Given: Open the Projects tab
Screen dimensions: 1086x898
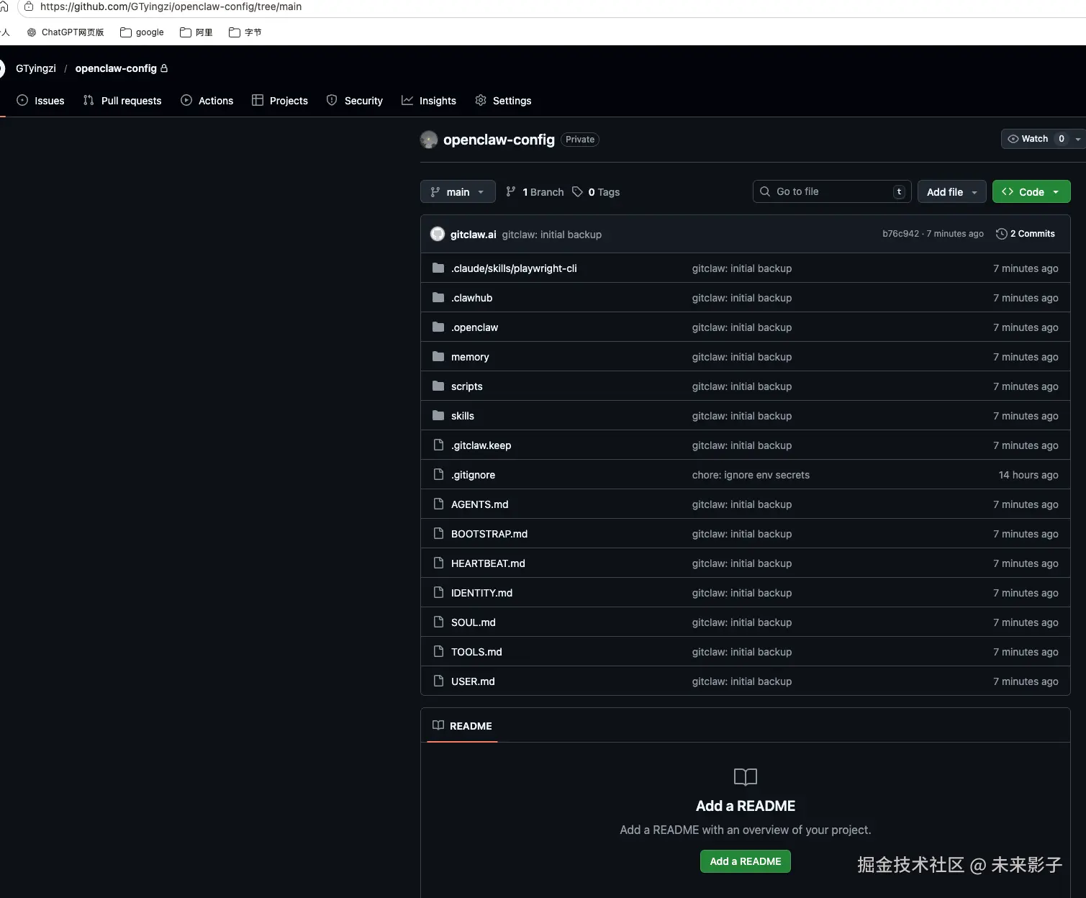Looking at the screenshot, I should tap(280, 101).
